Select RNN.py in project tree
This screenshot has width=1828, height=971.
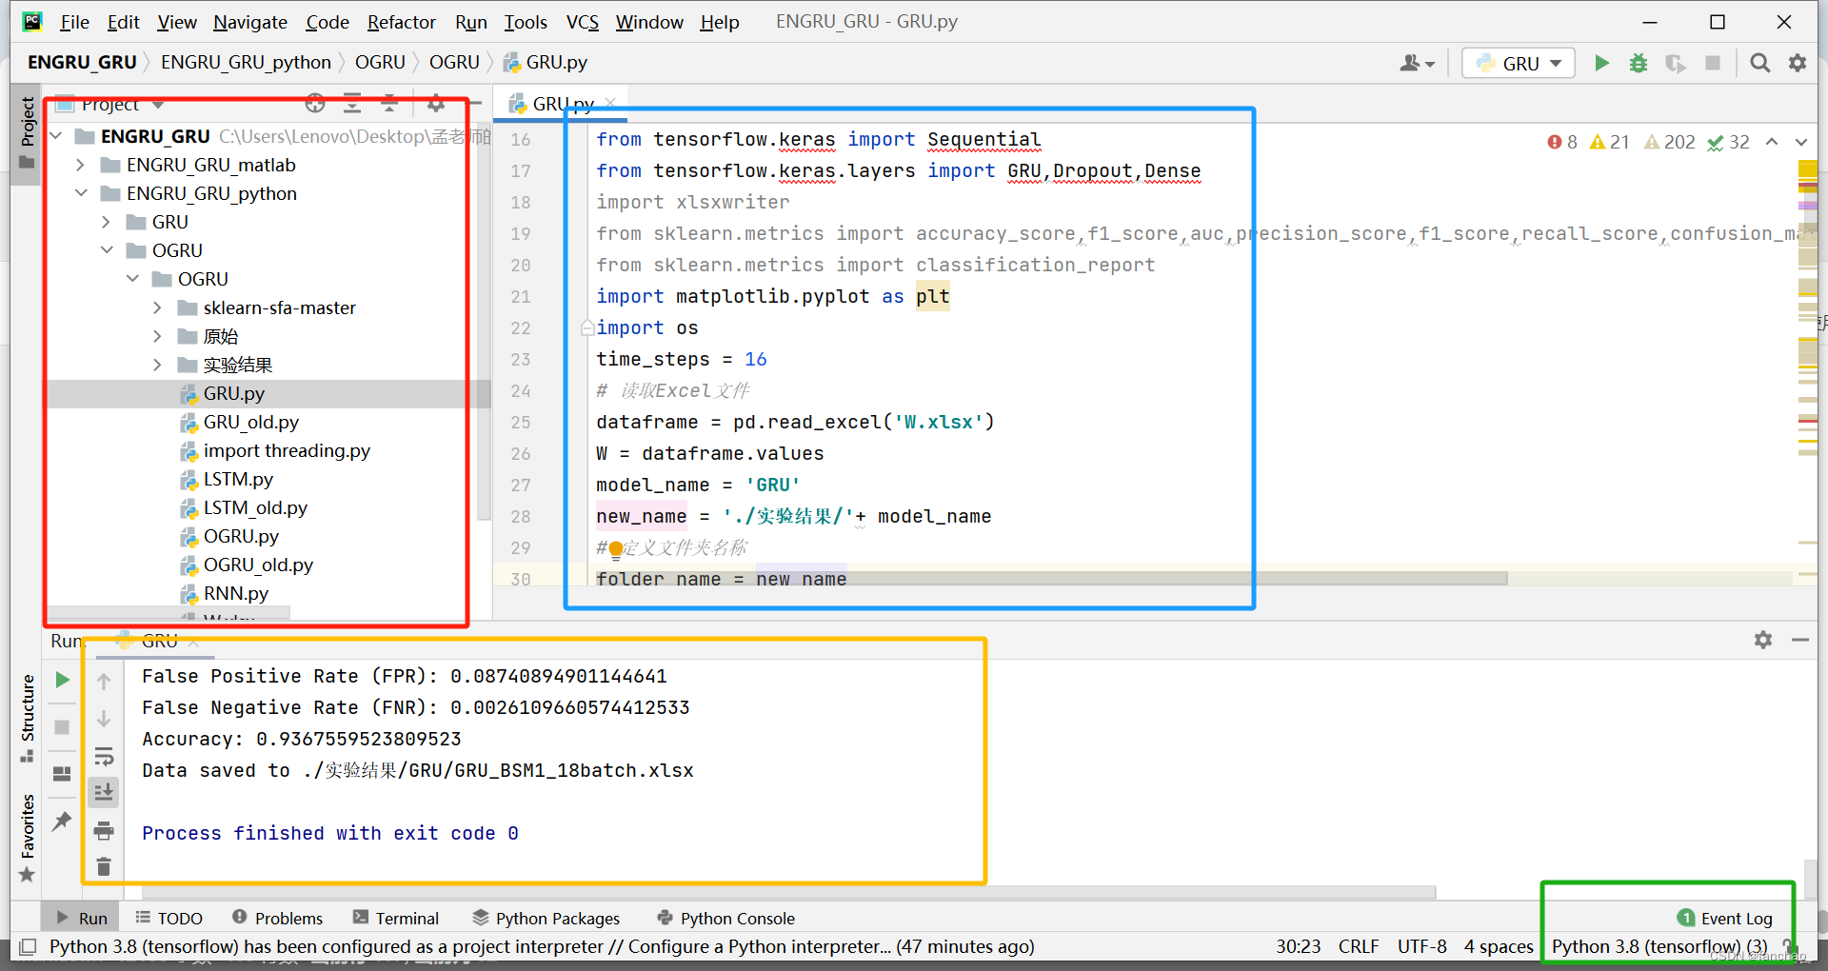coord(235,593)
